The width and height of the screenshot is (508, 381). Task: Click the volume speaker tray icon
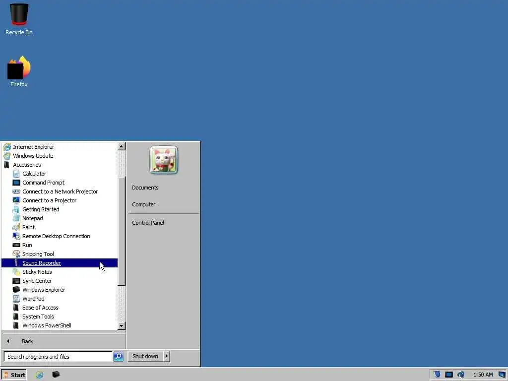tap(461, 375)
